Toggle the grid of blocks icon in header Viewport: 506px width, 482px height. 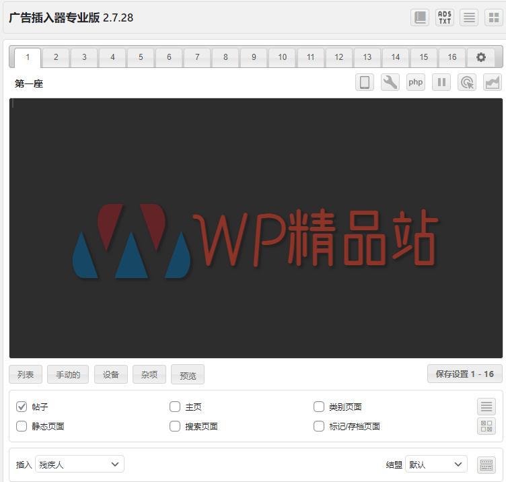click(494, 18)
